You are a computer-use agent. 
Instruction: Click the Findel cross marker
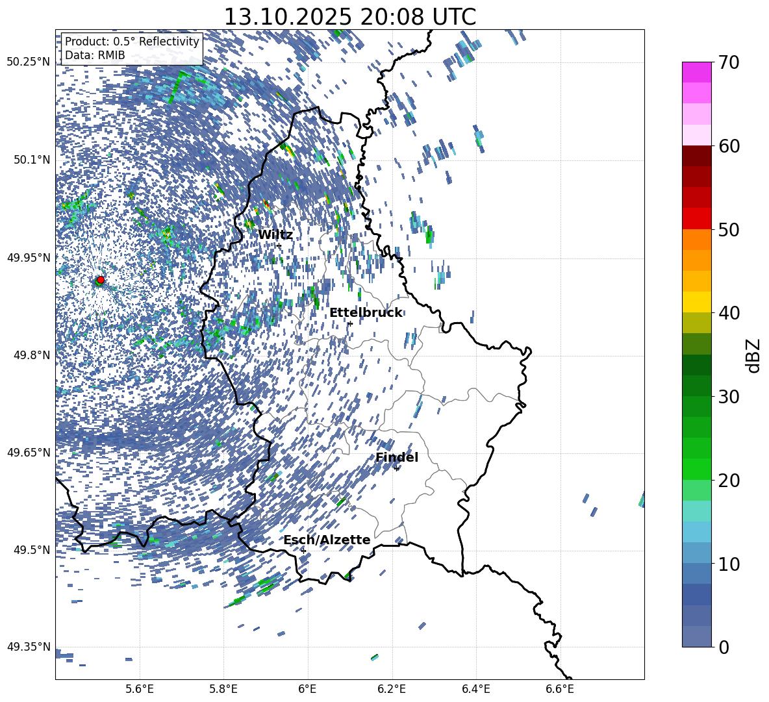pos(396,469)
